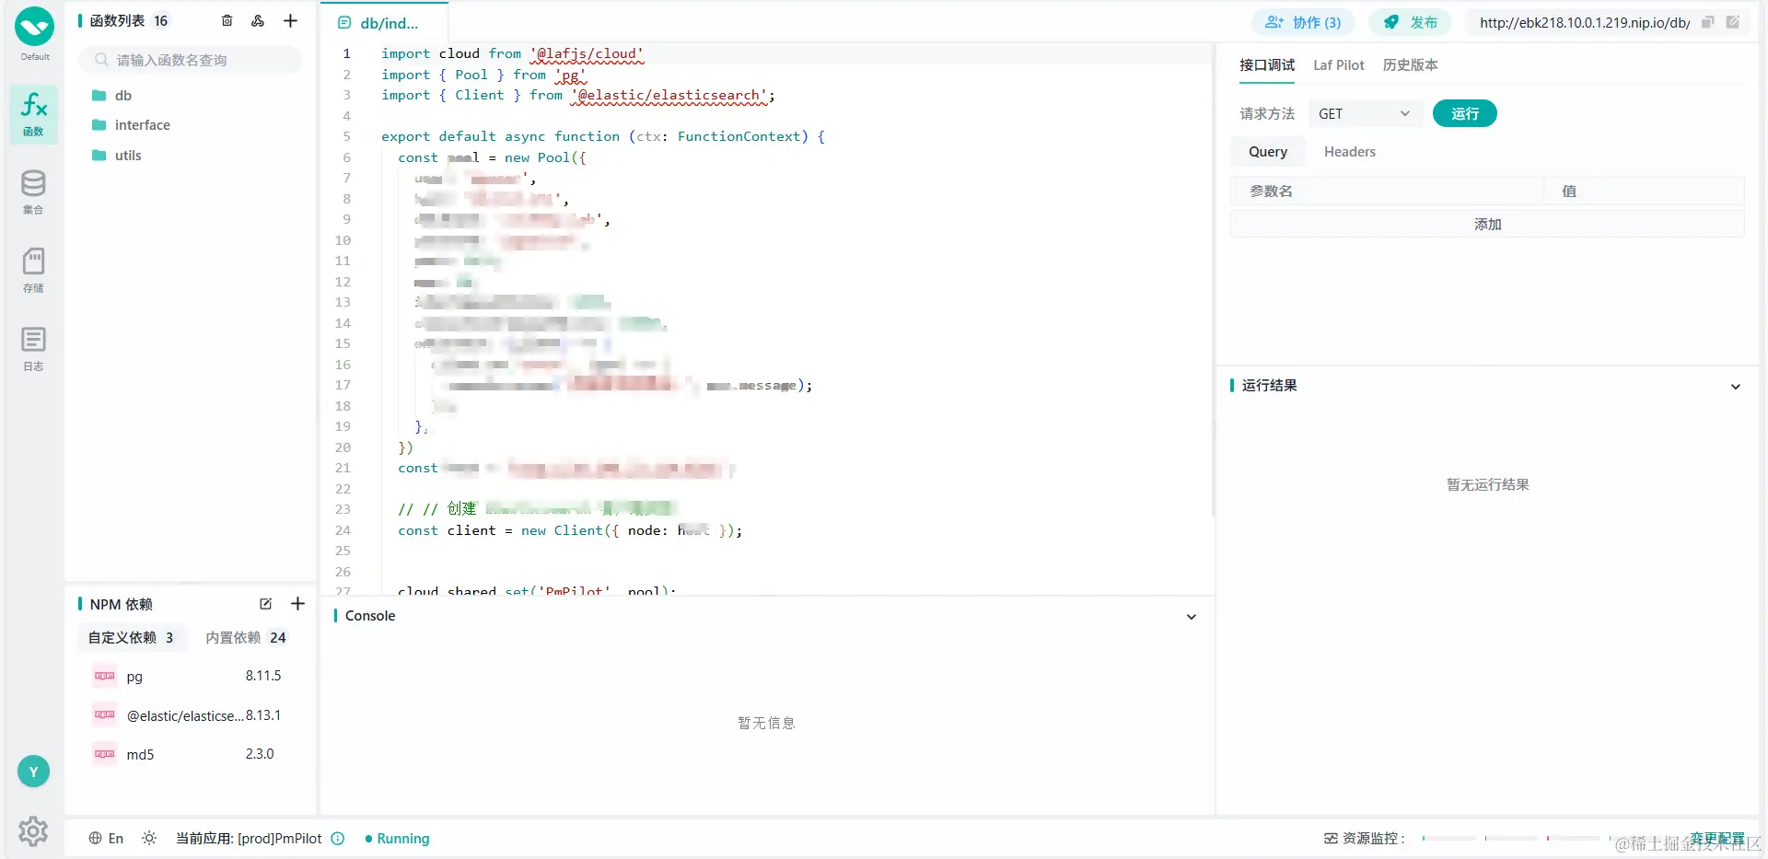This screenshot has height=859, width=1768.
Task: Click the 运行 run button
Action: 1465,114
